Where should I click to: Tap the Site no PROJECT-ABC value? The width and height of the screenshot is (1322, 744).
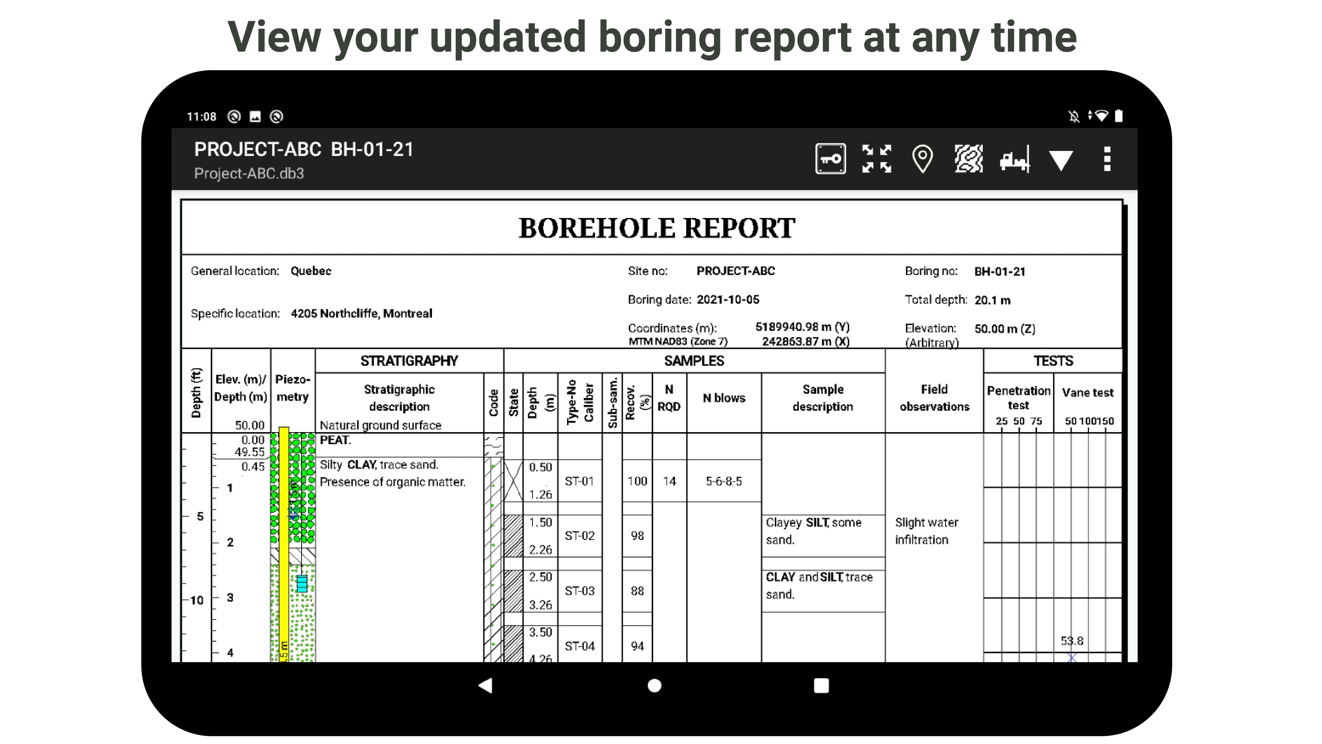coord(736,271)
